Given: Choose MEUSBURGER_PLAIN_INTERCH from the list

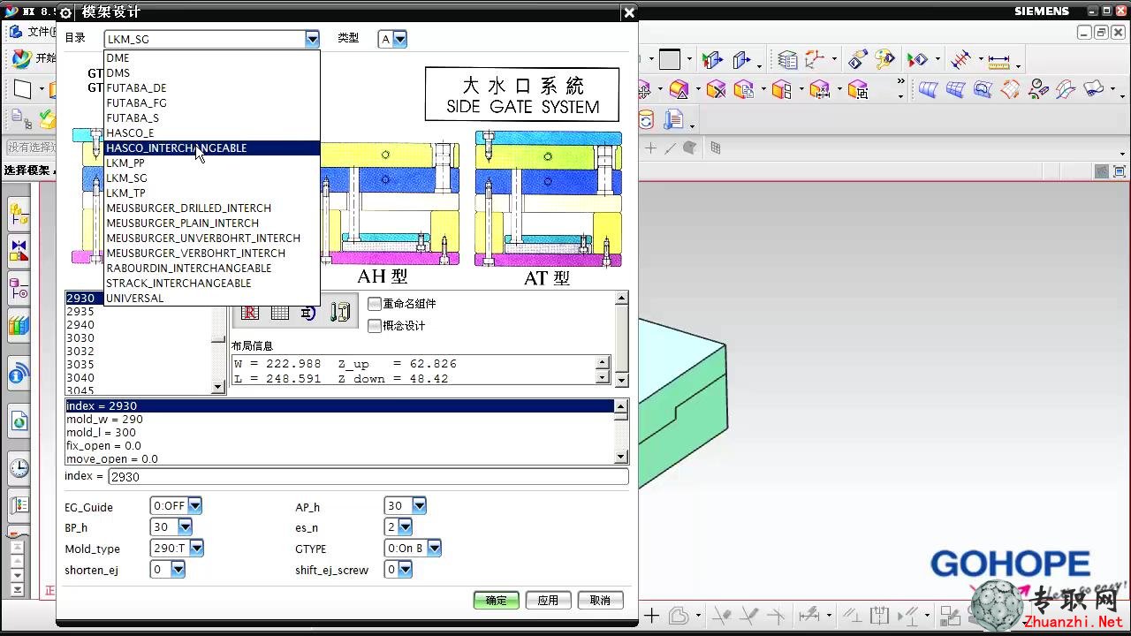Looking at the screenshot, I should tap(211, 223).
